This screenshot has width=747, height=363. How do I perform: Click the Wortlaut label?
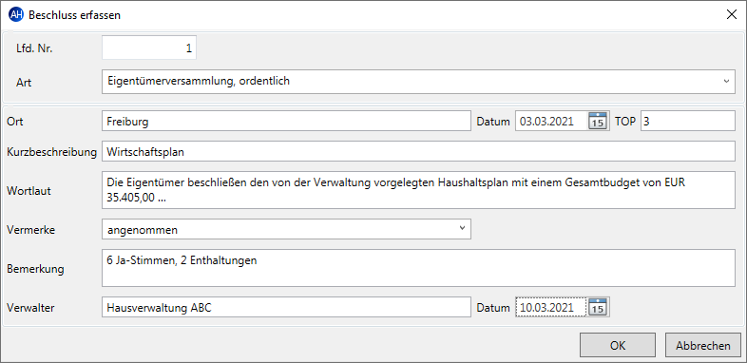tap(29, 191)
